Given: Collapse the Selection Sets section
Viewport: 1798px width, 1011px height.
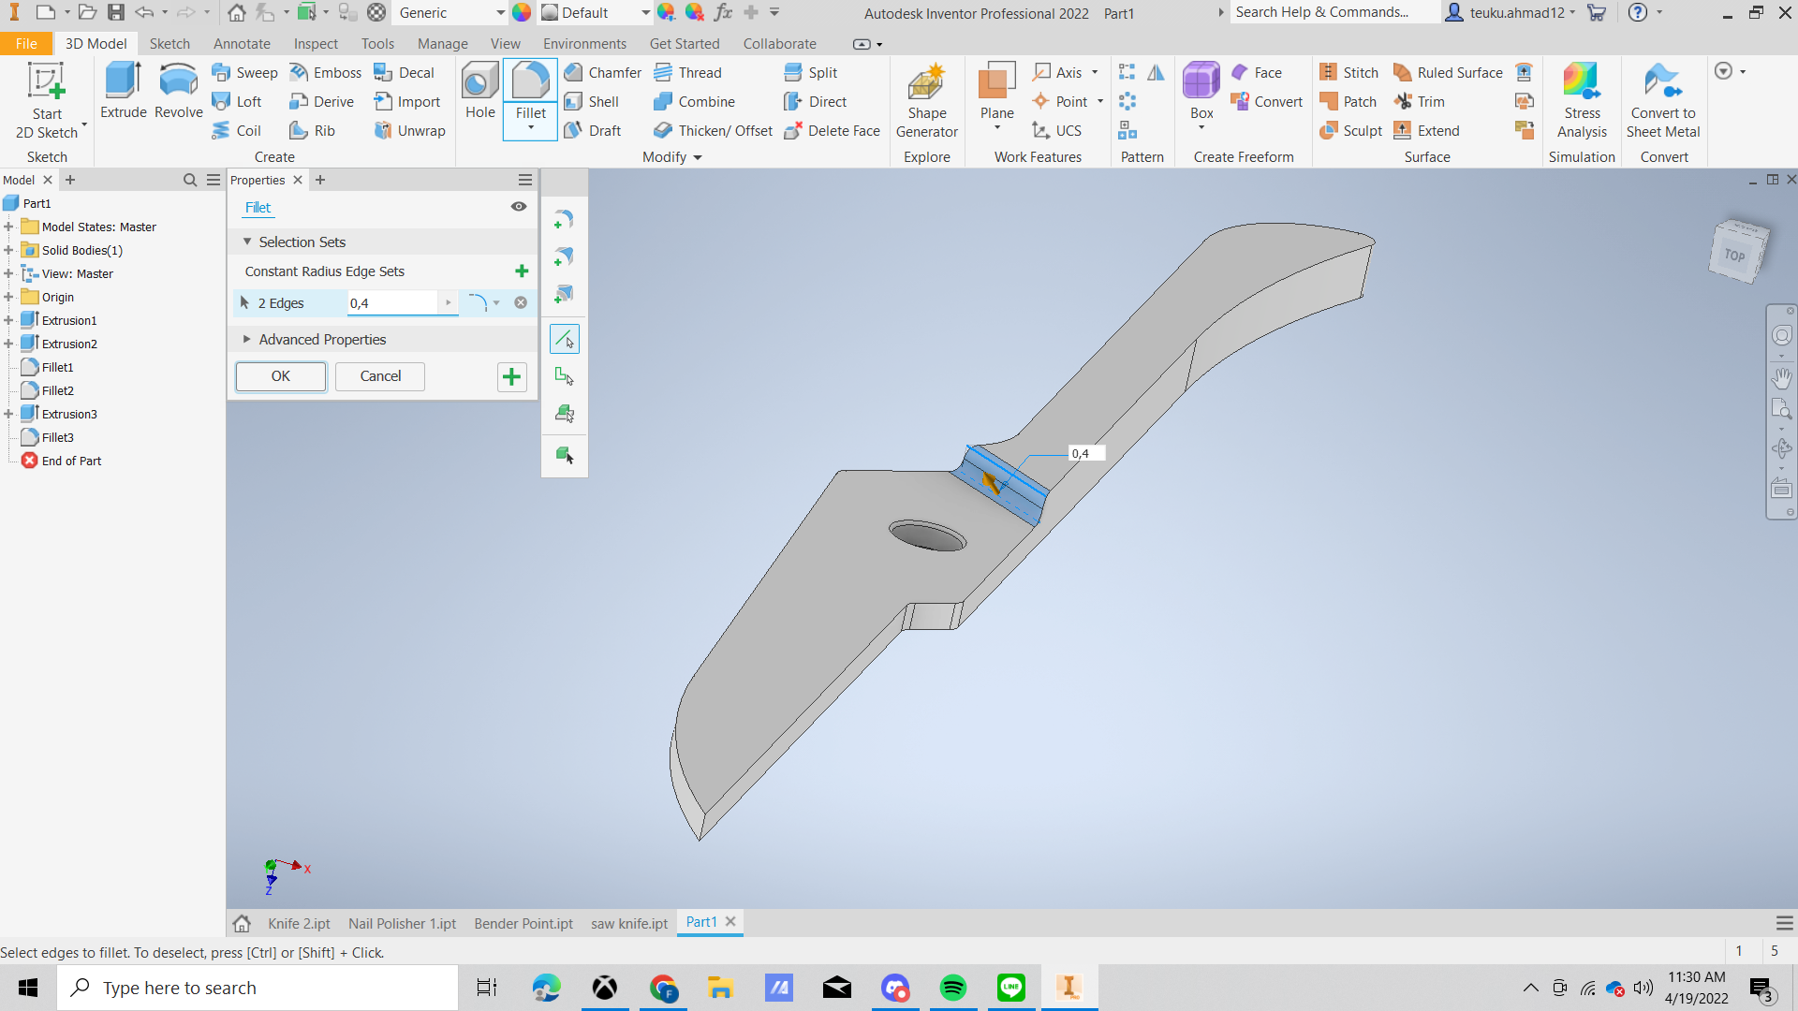Looking at the screenshot, I should pos(247,242).
